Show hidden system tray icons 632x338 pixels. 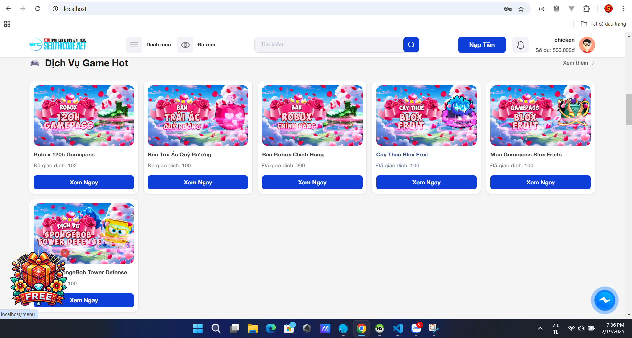point(540,328)
